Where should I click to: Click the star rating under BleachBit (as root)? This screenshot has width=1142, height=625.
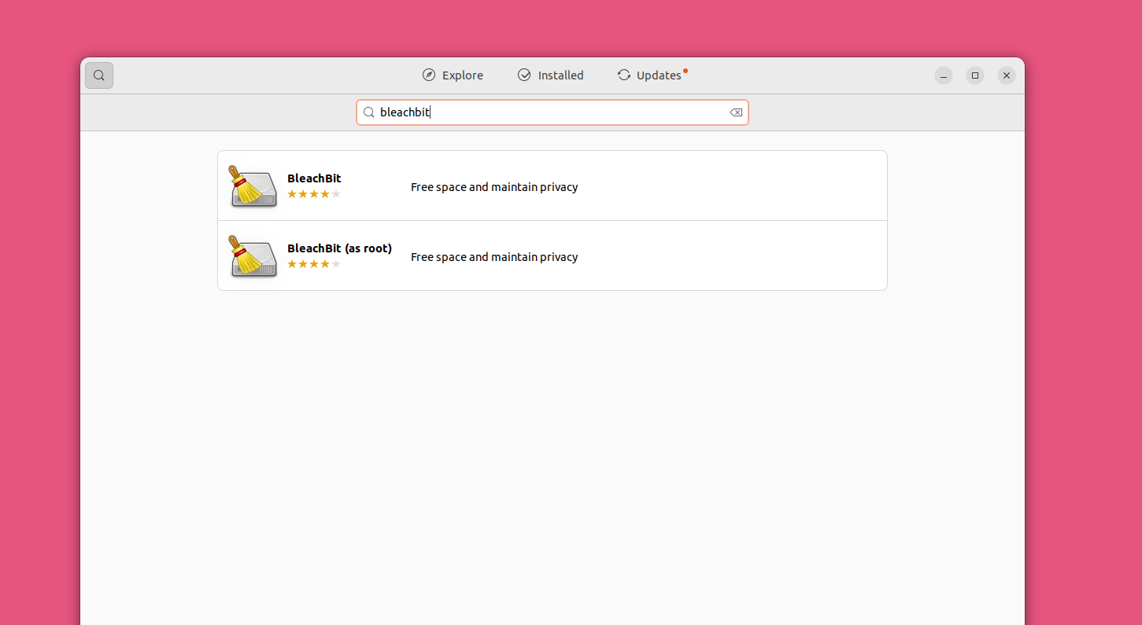pos(313,264)
